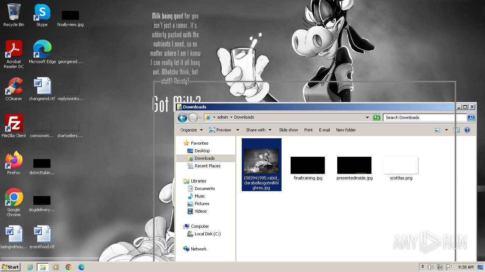Open the Organize dropdown menu
This screenshot has height=272, width=485.
191,130
